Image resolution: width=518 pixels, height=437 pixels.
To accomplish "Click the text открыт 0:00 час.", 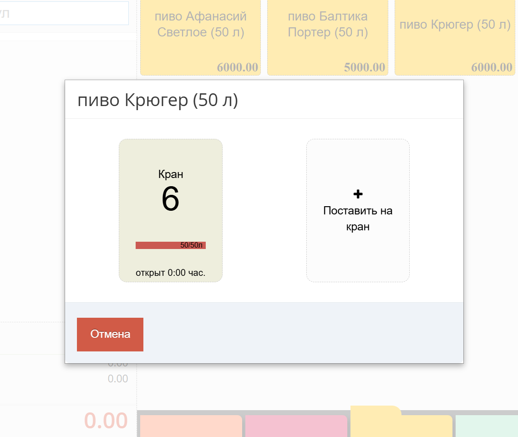I will click(170, 273).
